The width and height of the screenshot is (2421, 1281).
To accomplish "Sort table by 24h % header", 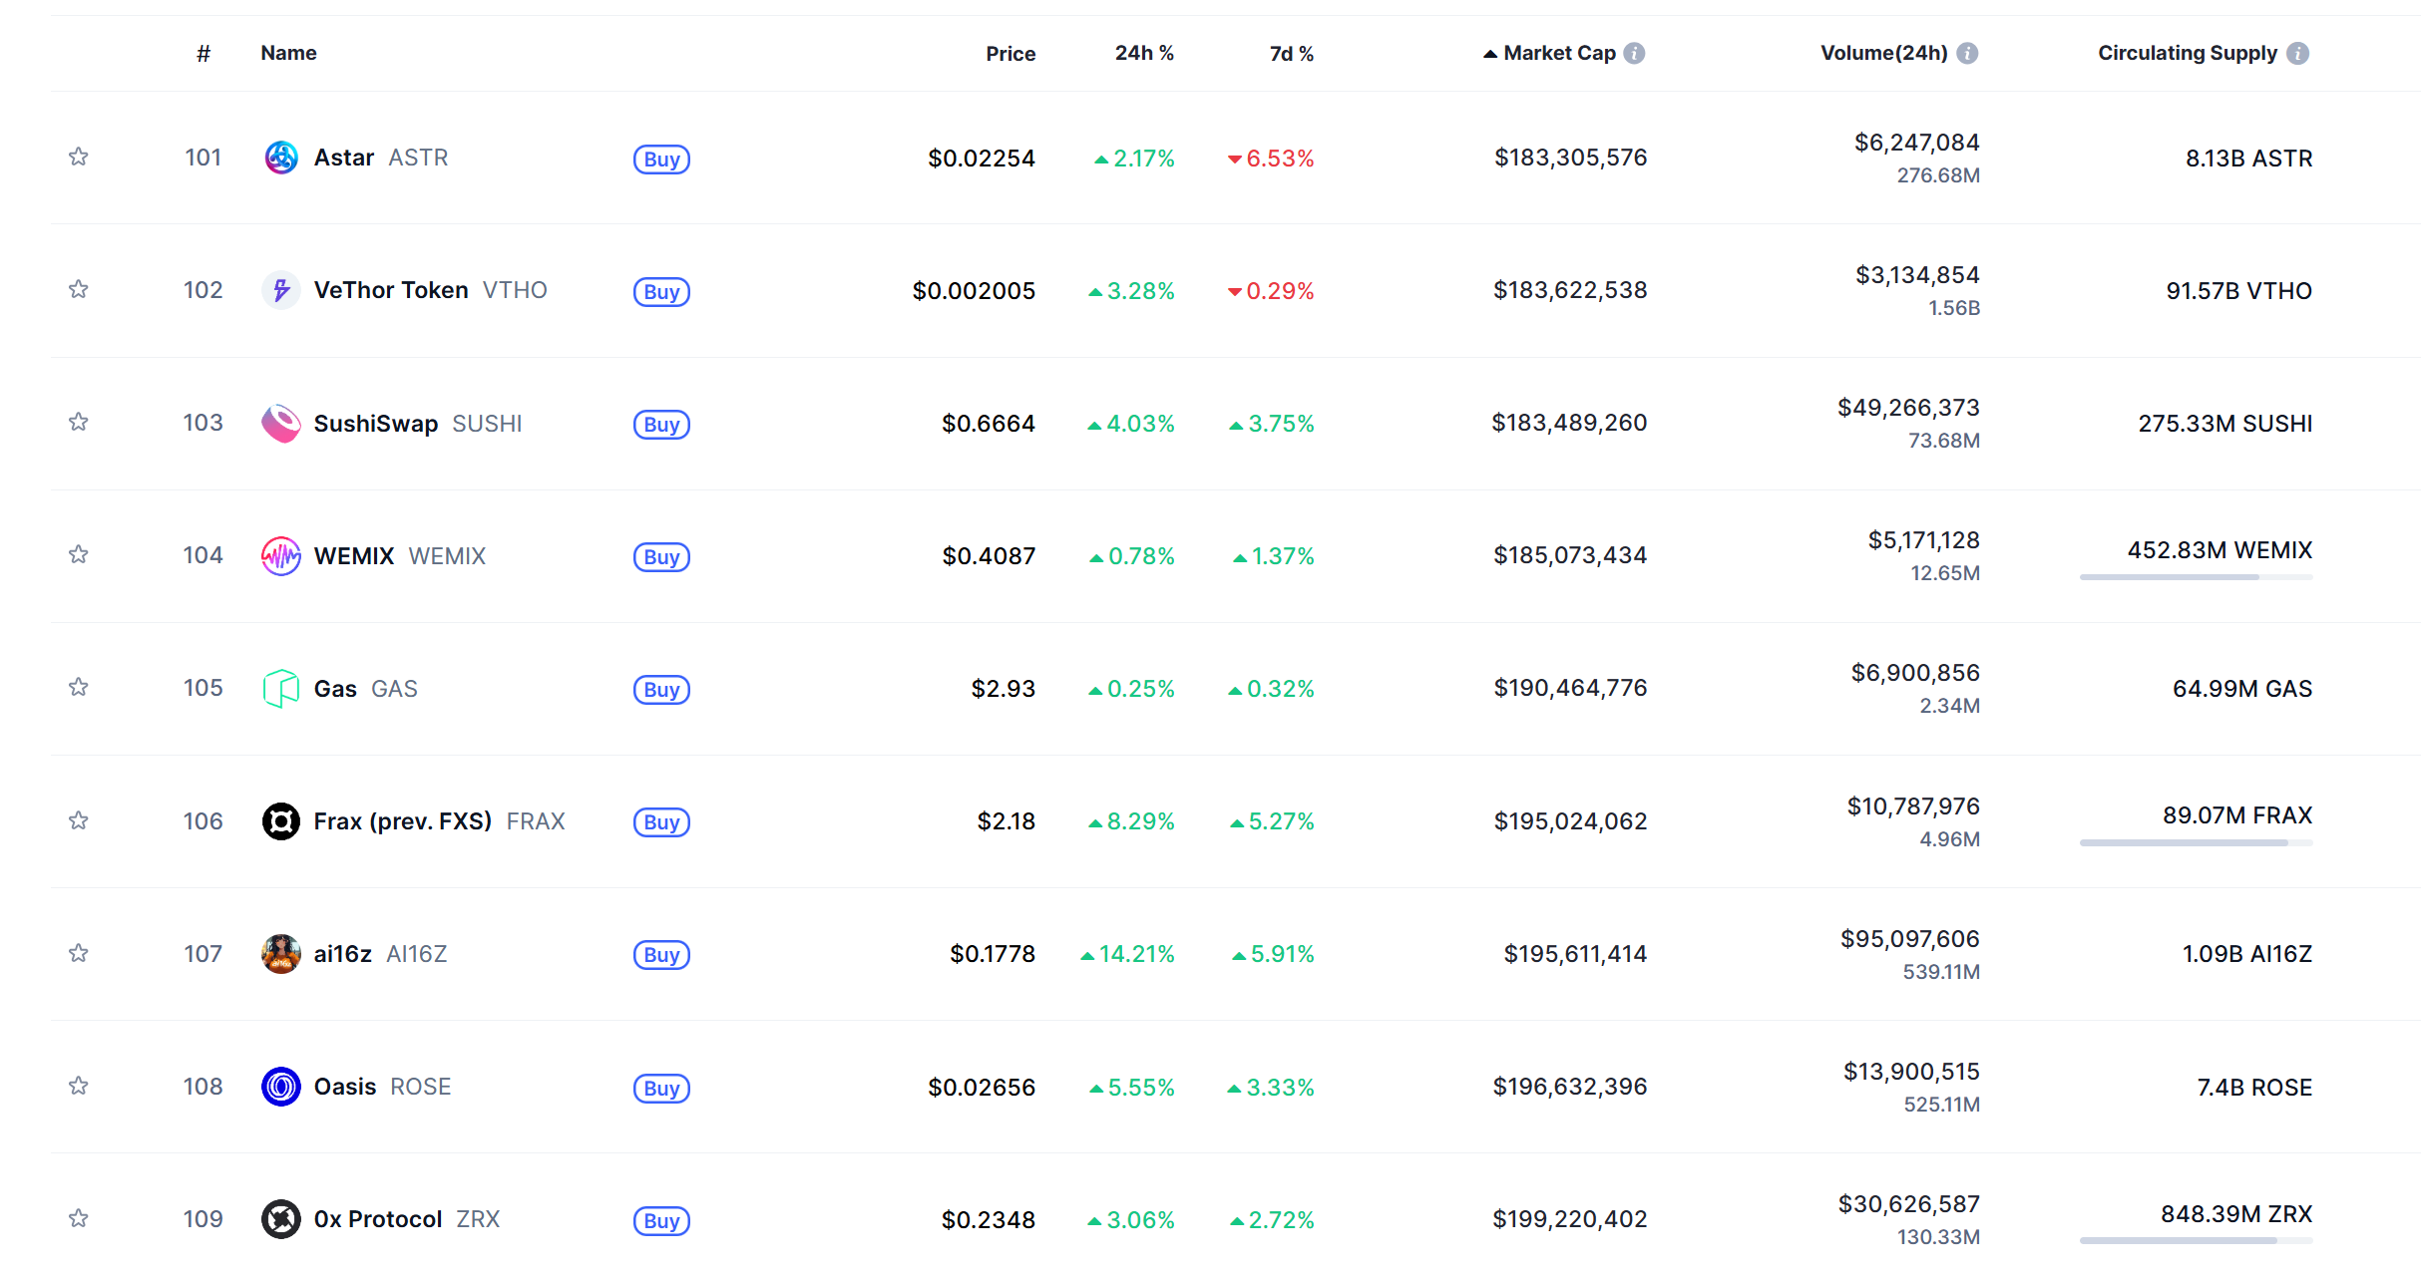I will pyautogui.click(x=1144, y=53).
